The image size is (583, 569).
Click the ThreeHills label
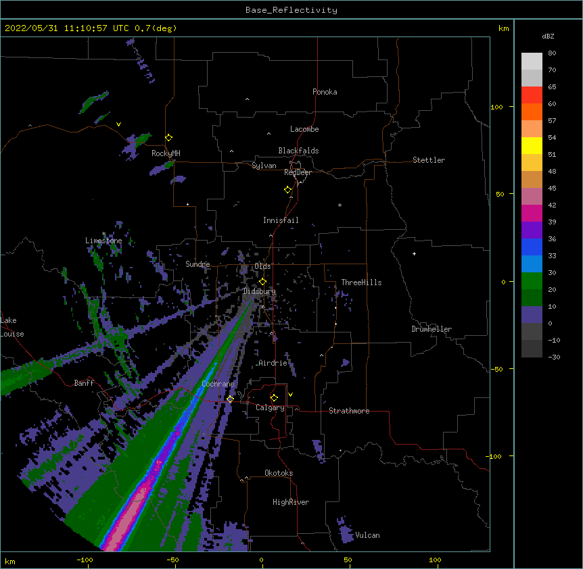(x=361, y=282)
